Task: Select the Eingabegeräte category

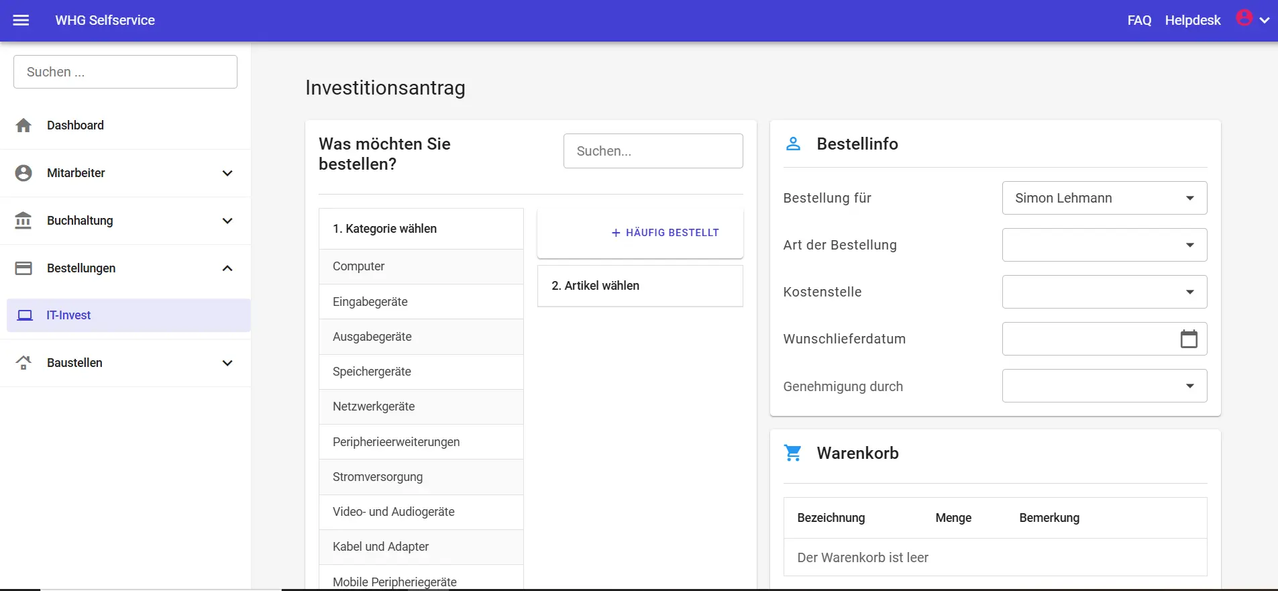Action: click(421, 302)
